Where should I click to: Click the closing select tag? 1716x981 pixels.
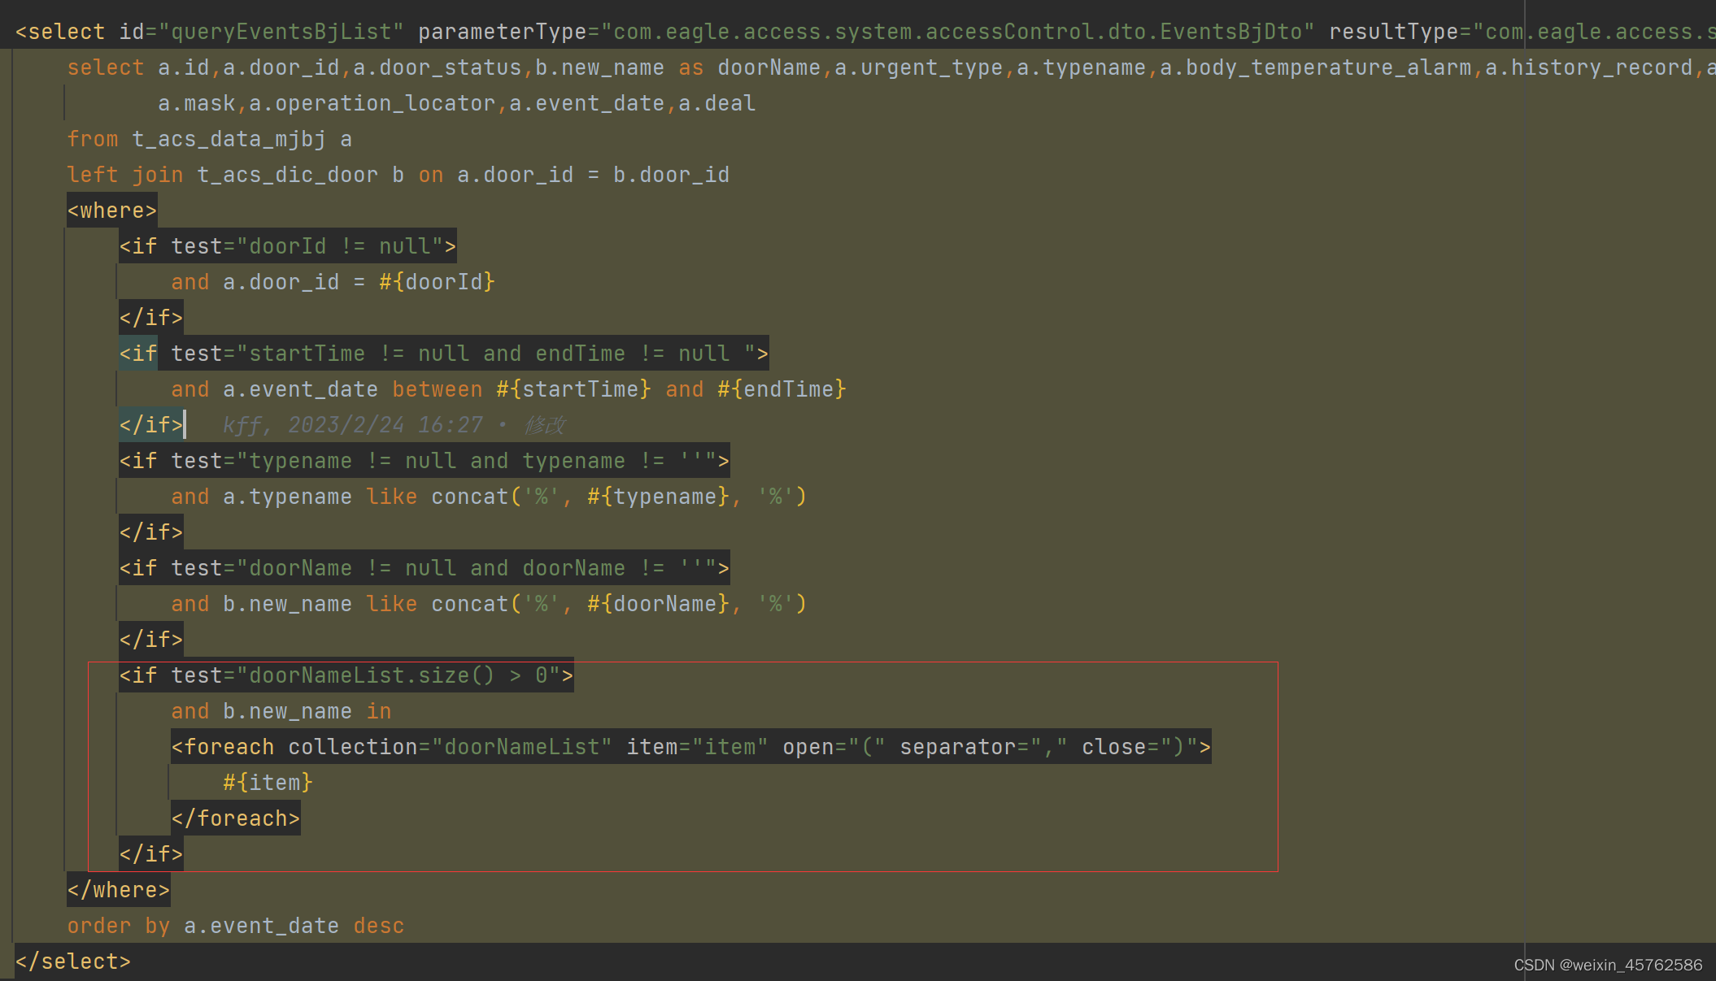tap(72, 961)
